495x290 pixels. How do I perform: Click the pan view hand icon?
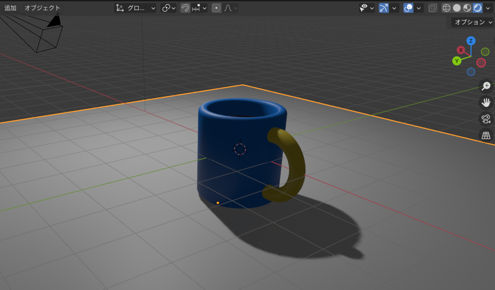(485, 102)
